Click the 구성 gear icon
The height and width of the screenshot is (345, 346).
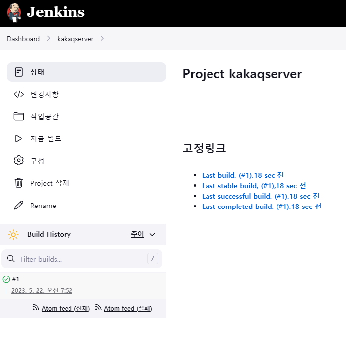tap(19, 161)
